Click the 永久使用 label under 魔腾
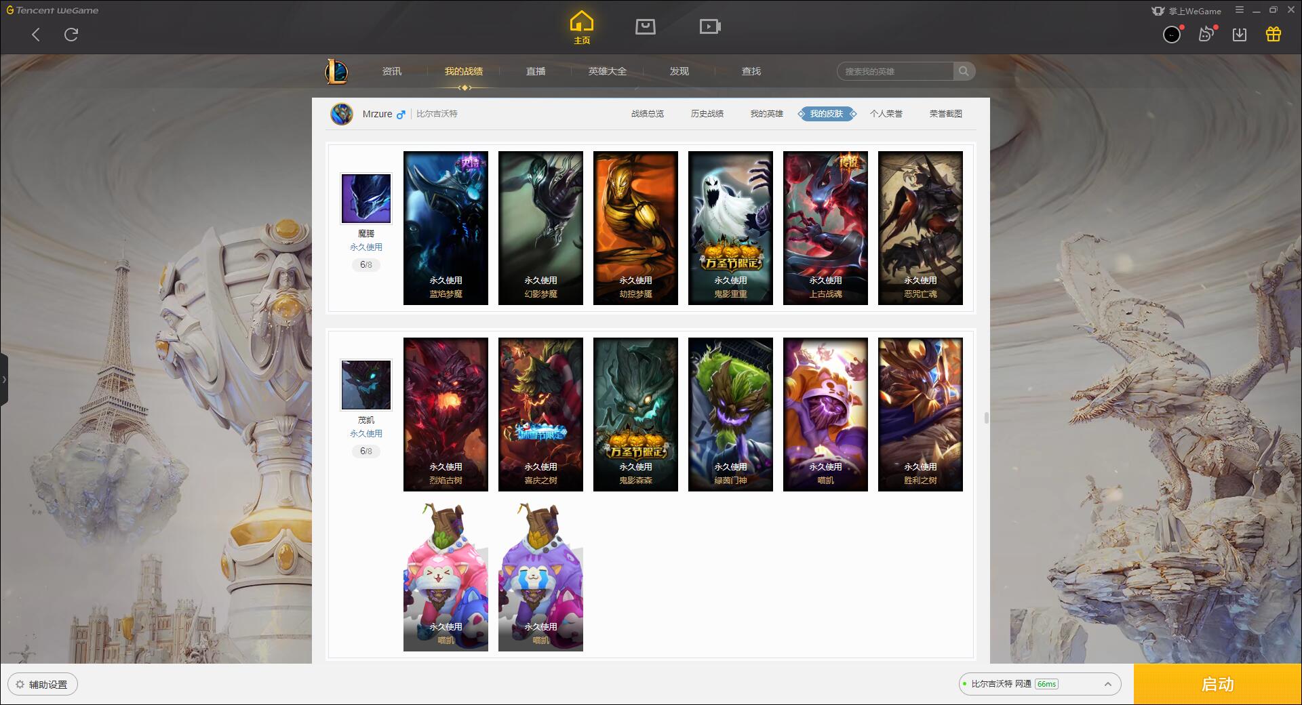The image size is (1302, 705). [x=366, y=247]
